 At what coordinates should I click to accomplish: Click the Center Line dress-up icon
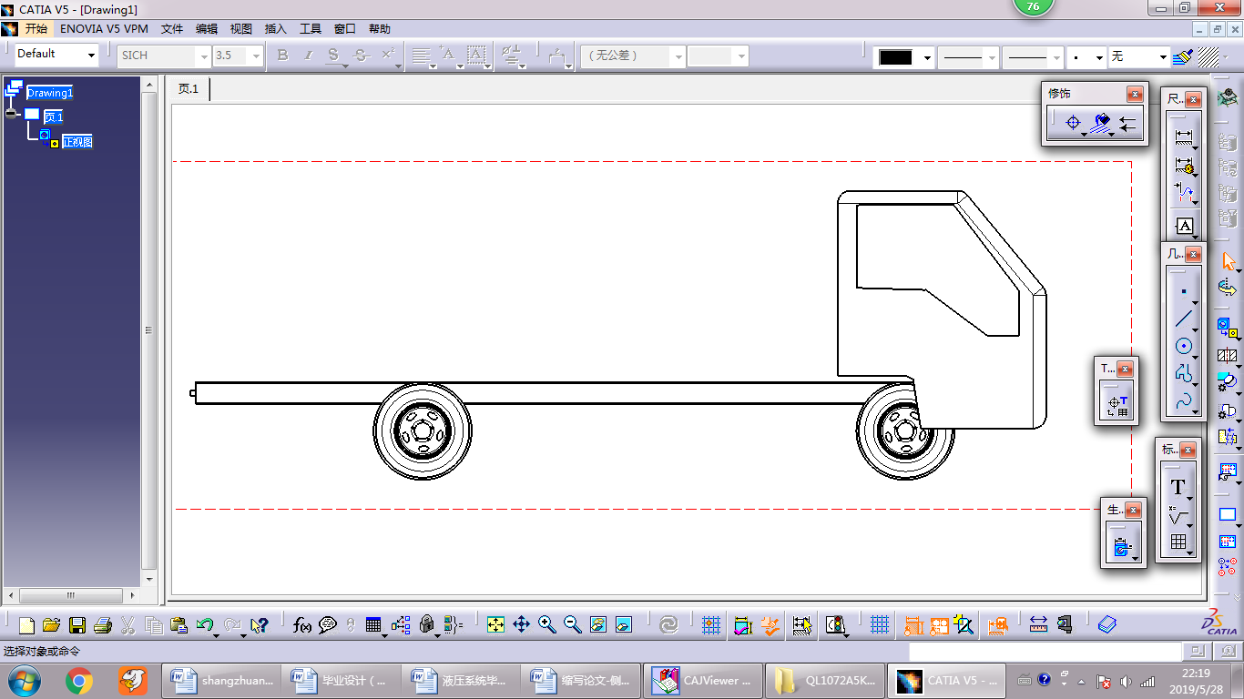click(x=1073, y=123)
